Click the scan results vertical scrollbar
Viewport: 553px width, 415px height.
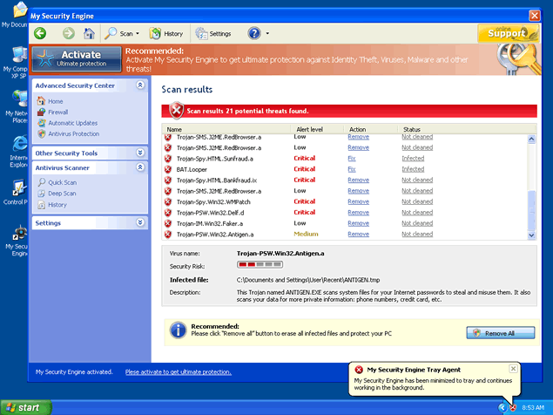point(532,184)
